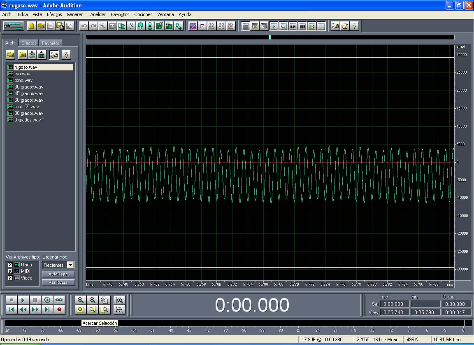Zoom out vertically with the arrow magnifier minus
The width and height of the screenshot is (474, 345).
(x=119, y=310)
